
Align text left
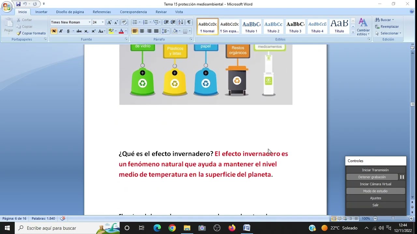(x=135, y=31)
